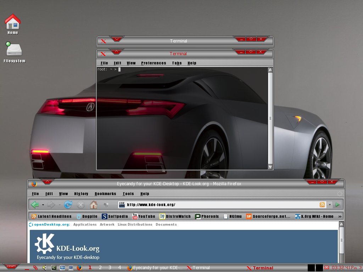Open Bookmarks menu in Firefox
Image resolution: width=363 pixels, height=272 pixels.
[x=105, y=194]
